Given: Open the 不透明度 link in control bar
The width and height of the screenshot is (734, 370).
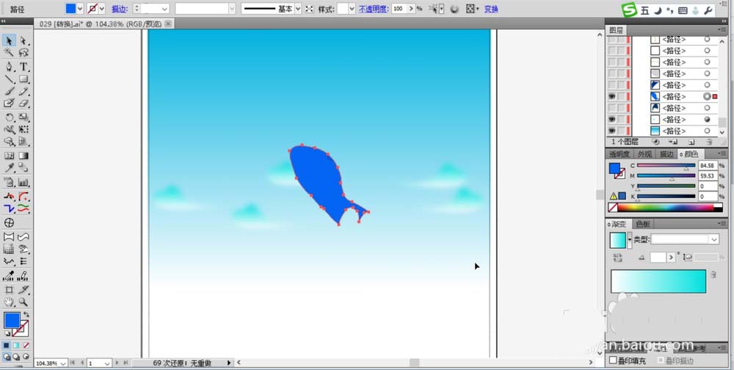Looking at the screenshot, I should (x=374, y=9).
